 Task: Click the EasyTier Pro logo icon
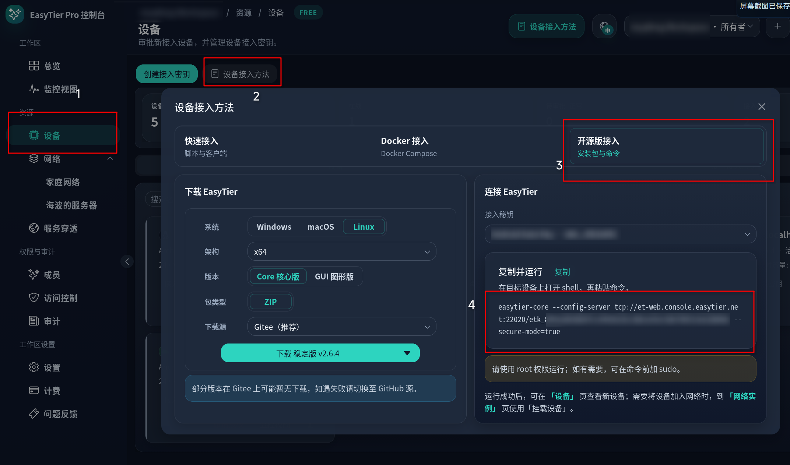coord(15,14)
